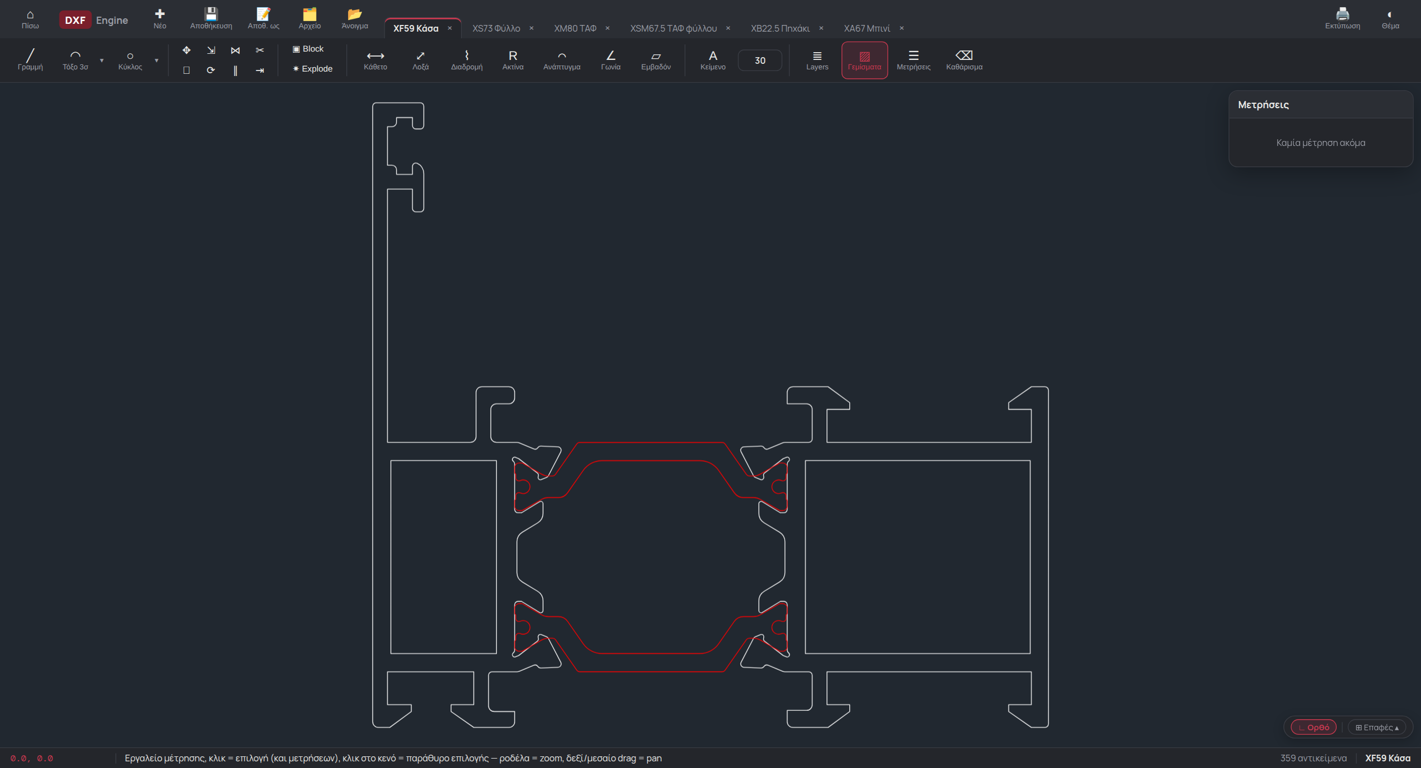Select the rectangle tool icon
Viewport: 1421px width, 768px height.
(187, 70)
